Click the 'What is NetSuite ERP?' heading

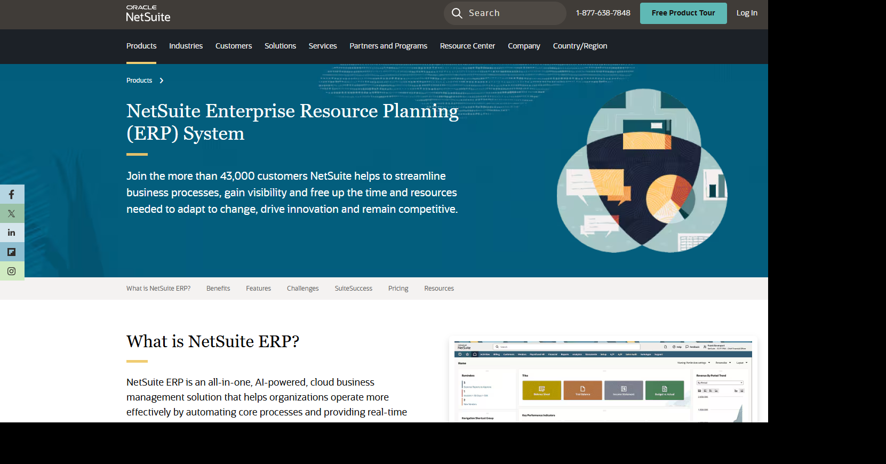click(x=213, y=341)
